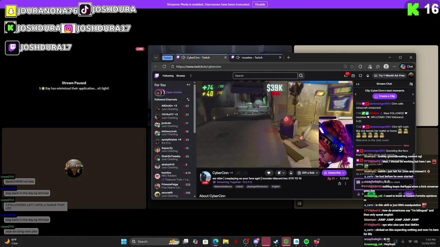Screen dimensions: 440x247
Task: Open the YAYAxFIT followed channel
Action: (173, 116)
